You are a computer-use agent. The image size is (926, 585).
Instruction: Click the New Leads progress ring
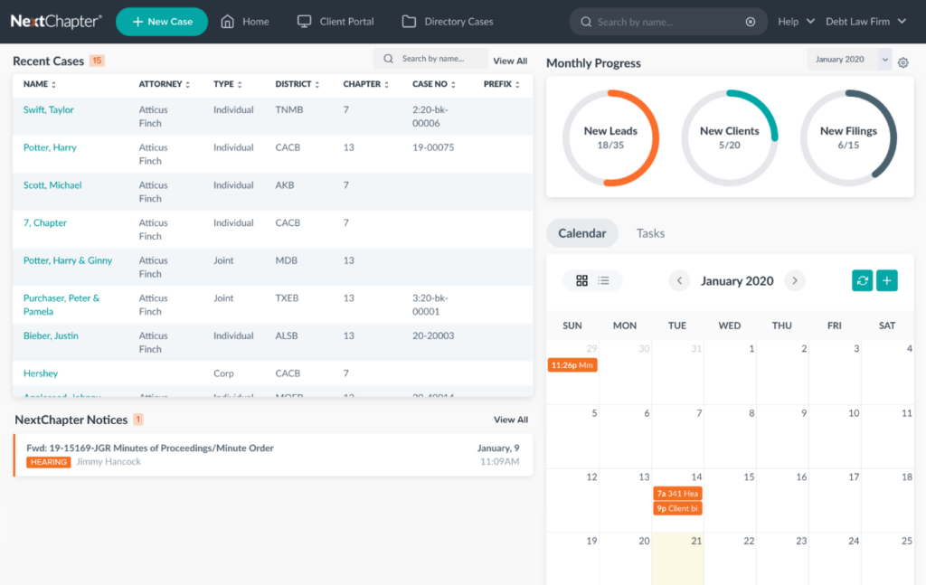click(610, 137)
